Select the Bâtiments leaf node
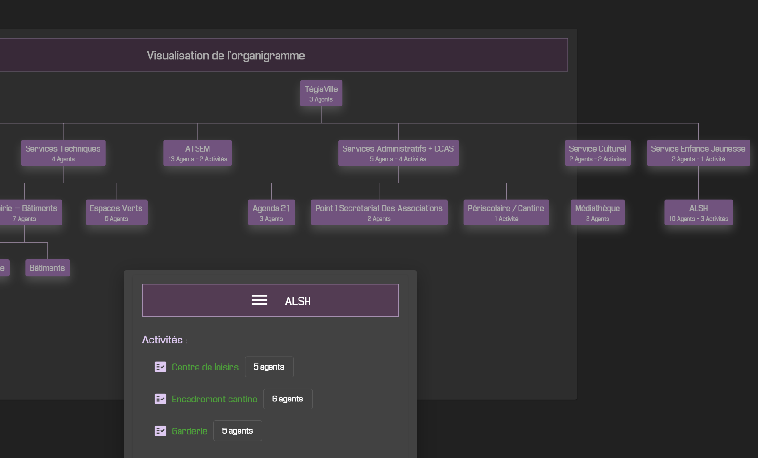The height and width of the screenshot is (458, 758). click(x=47, y=268)
